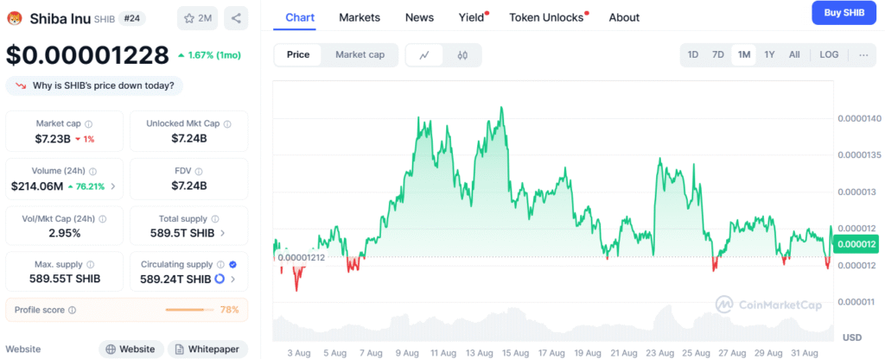Add SHIB to watchlist with star

click(199, 17)
